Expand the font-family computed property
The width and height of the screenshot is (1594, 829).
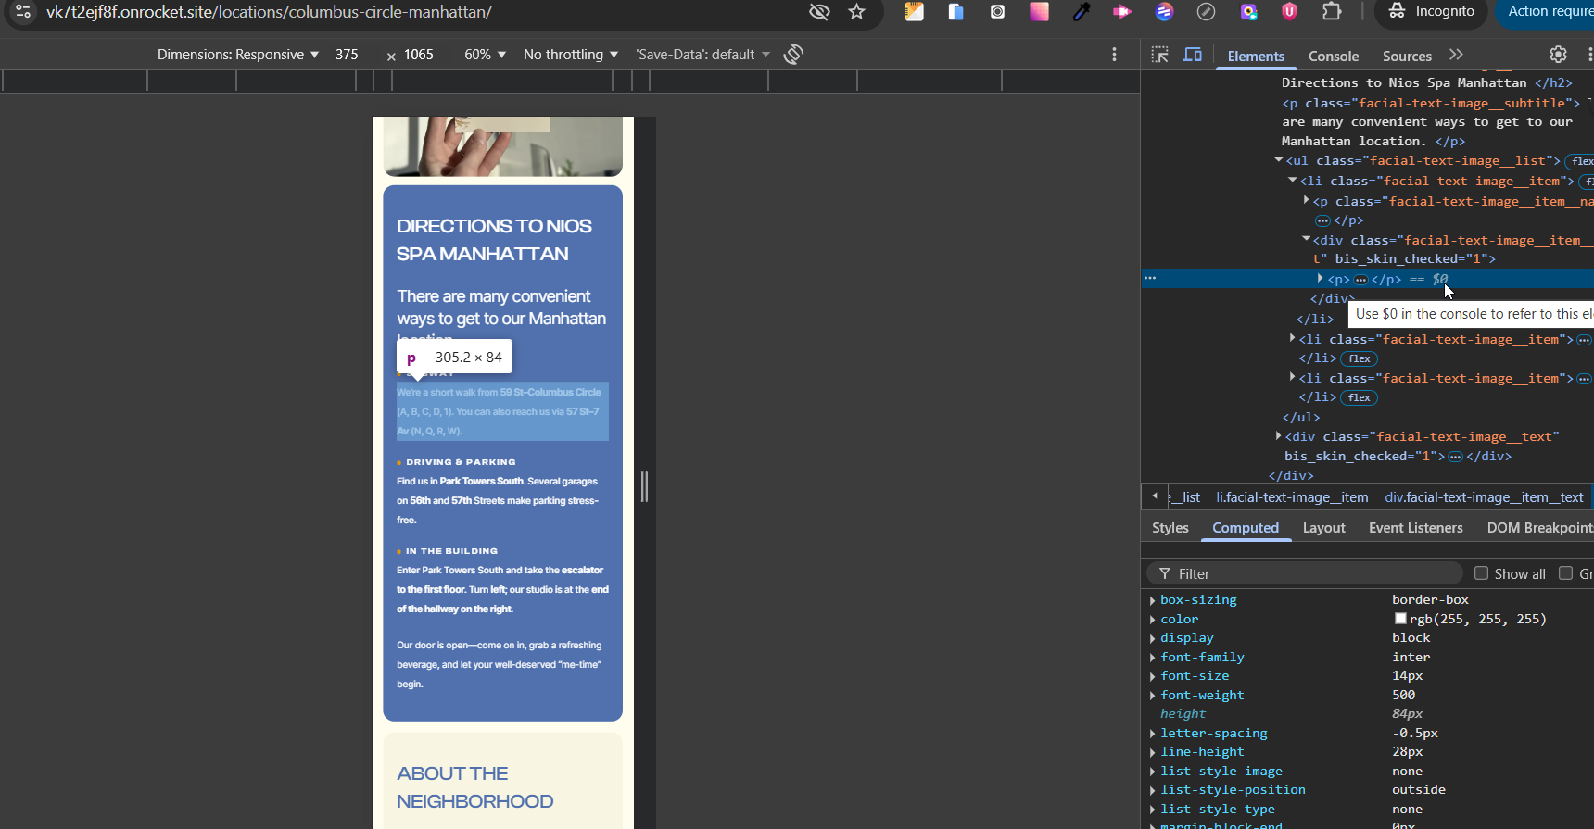[x=1152, y=658]
